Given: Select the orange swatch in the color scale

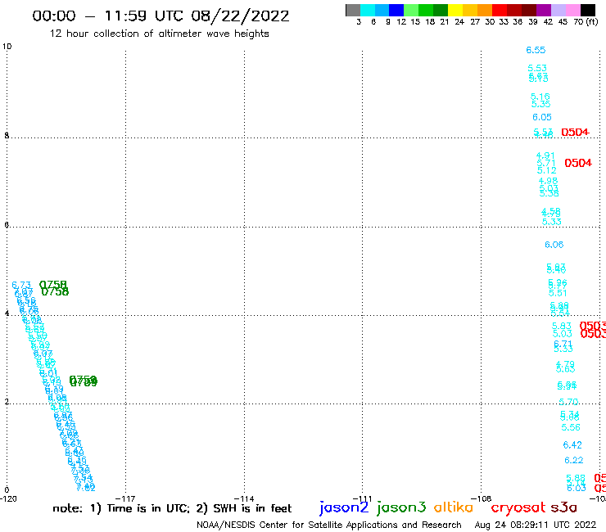Looking at the screenshot, I should tap(485, 10).
